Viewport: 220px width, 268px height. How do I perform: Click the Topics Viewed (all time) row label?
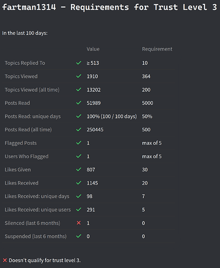(x=32, y=90)
